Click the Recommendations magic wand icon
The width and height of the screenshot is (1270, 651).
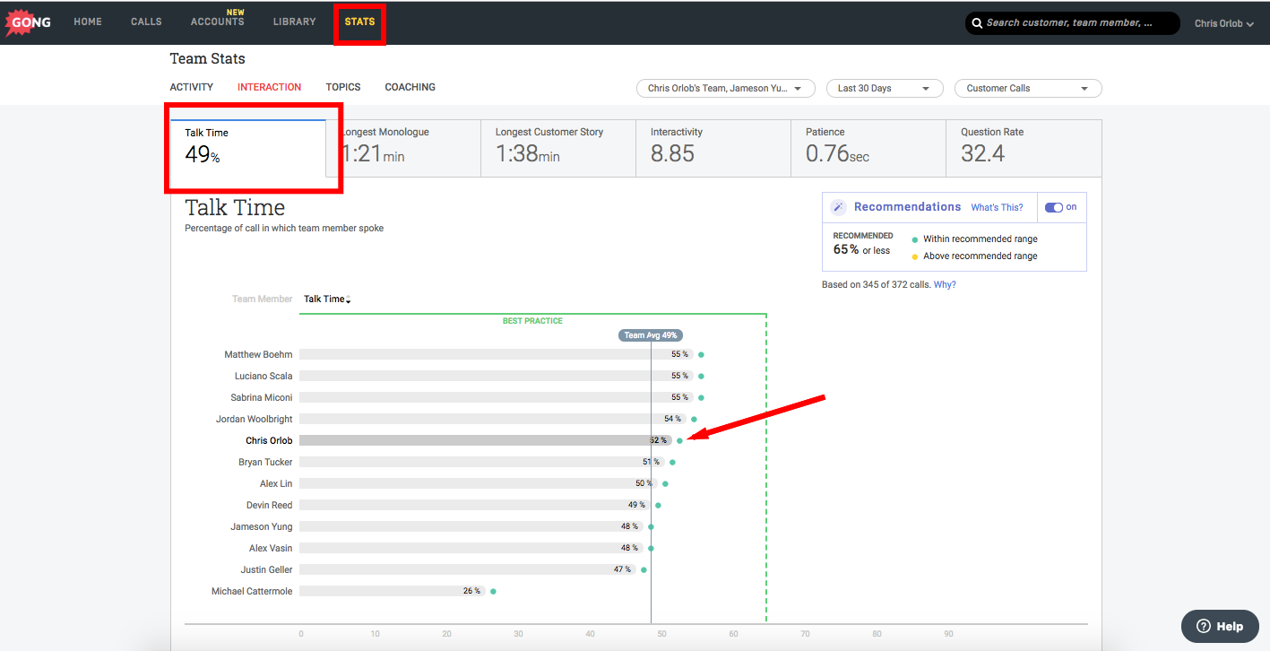pos(838,207)
